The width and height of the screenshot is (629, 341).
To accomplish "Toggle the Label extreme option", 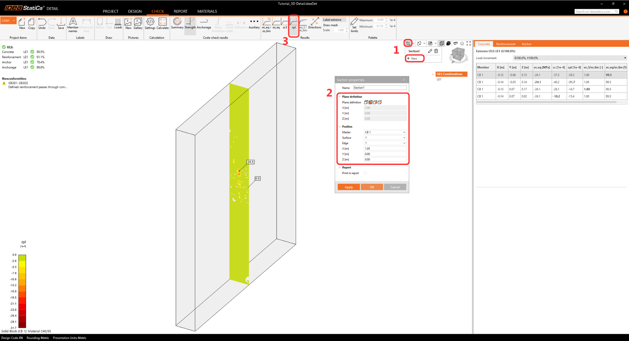I will pyautogui.click(x=332, y=20).
